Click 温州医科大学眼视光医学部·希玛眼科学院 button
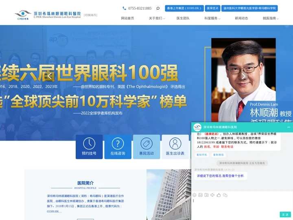Screen dimensions: 293x220 pos(249,8)
